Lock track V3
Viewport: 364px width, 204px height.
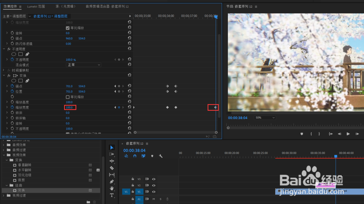point(132,179)
